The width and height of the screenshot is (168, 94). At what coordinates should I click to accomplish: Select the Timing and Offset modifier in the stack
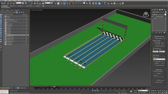pos(159,17)
